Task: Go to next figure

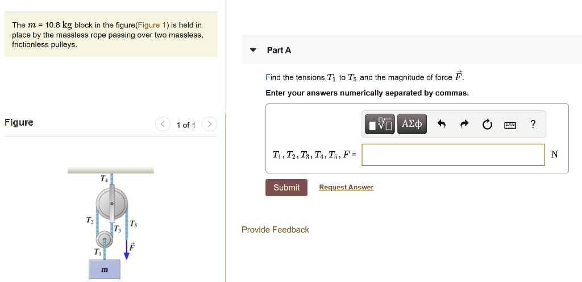Action: pos(209,125)
